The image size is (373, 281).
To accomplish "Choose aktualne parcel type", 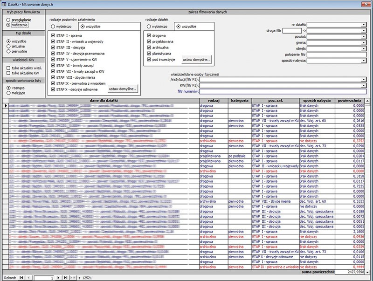I will [x=8, y=46].
